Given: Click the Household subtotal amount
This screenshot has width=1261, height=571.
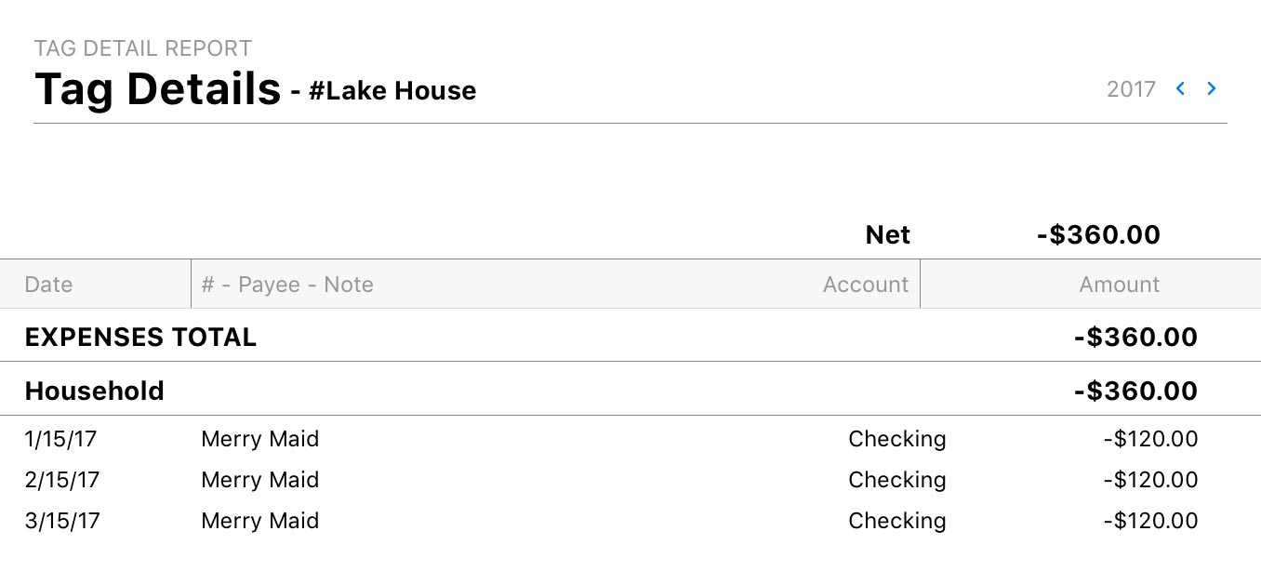Looking at the screenshot, I should pyautogui.click(x=1135, y=391).
